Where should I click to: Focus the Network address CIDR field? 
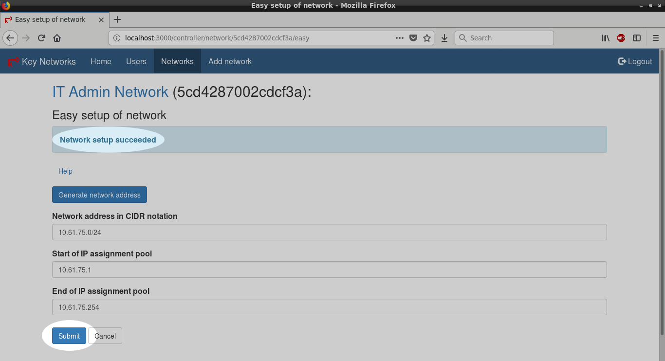coord(329,232)
